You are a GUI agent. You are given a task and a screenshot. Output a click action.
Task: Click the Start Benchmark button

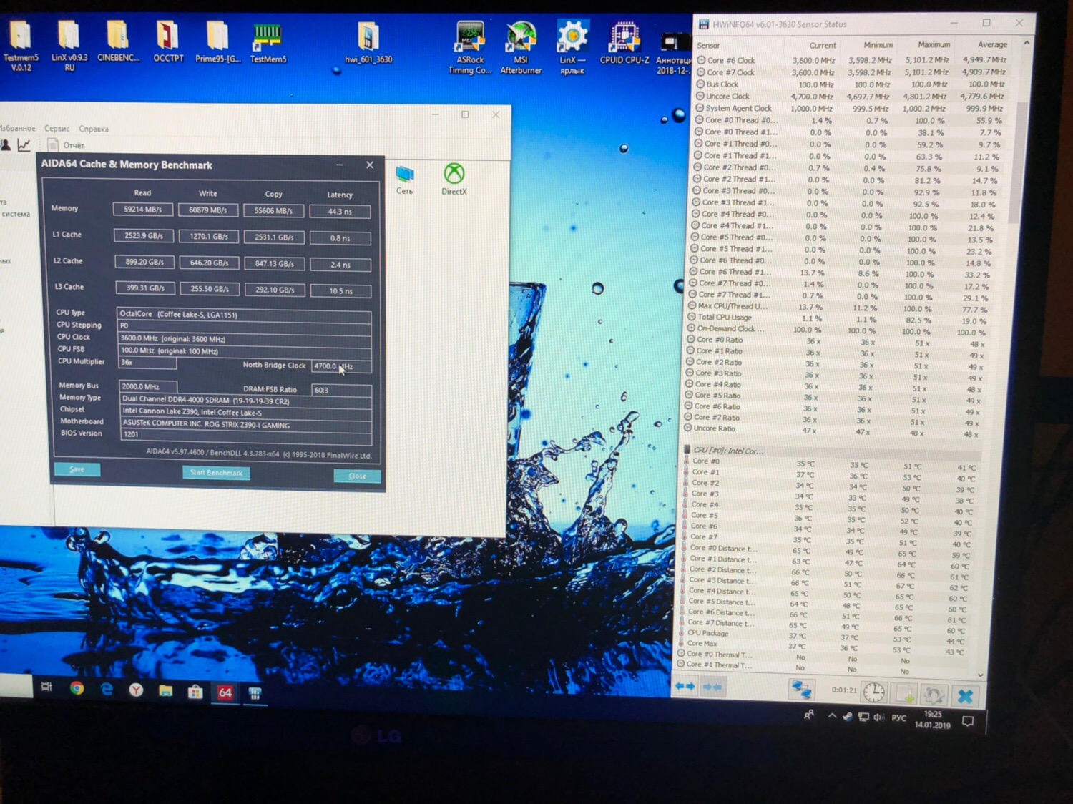coord(216,472)
